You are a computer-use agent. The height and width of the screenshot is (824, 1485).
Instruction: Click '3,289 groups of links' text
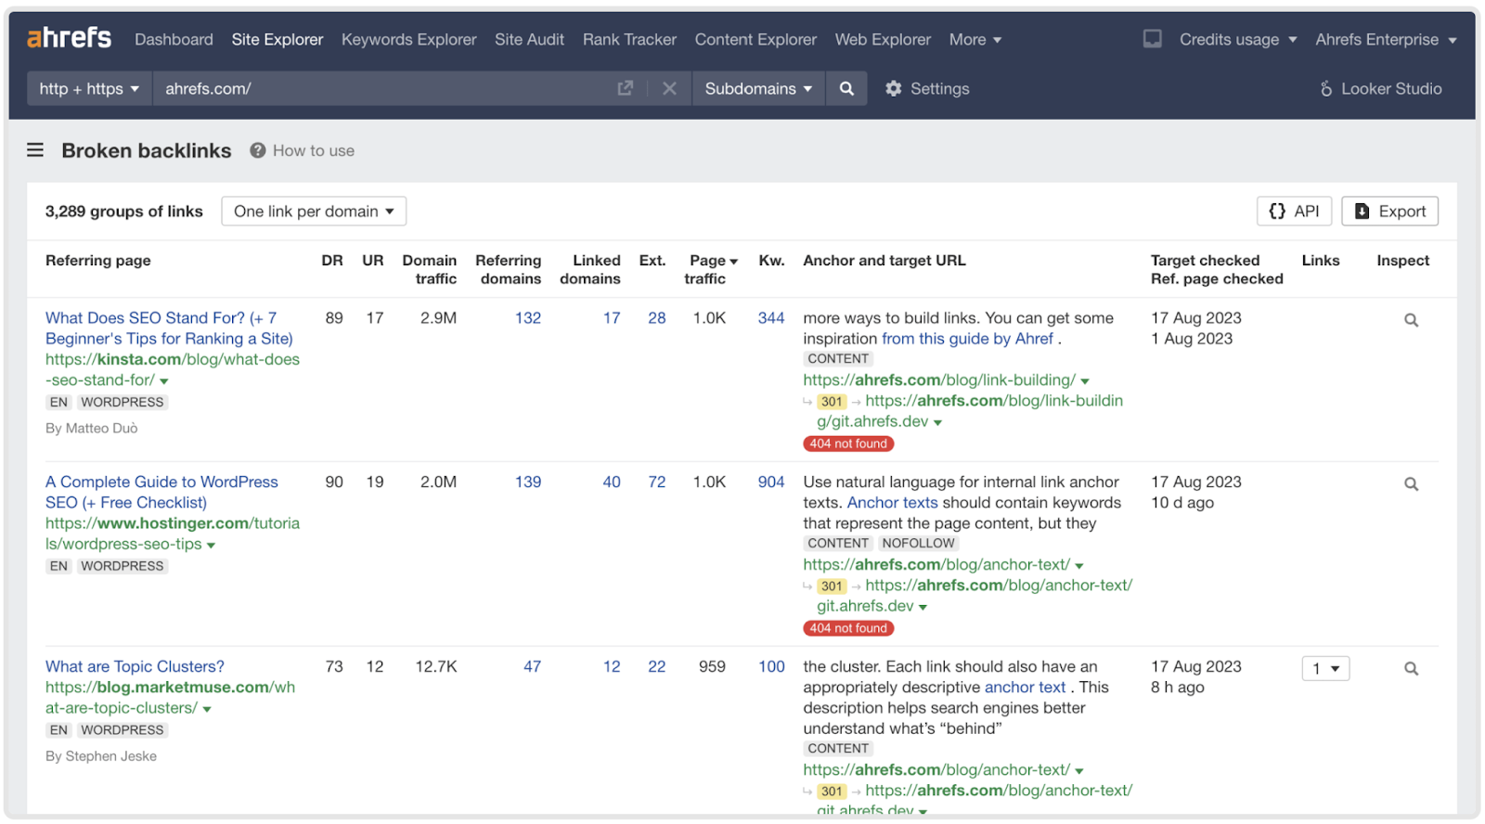[x=124, y=212]
